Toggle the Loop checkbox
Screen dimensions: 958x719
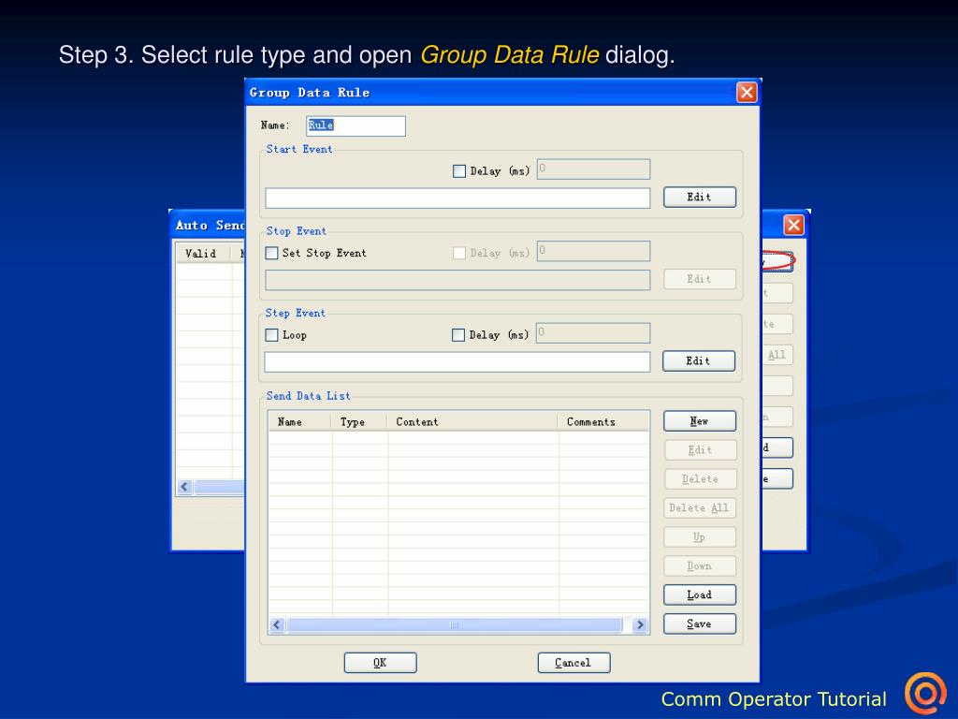[x=272, y=335]
